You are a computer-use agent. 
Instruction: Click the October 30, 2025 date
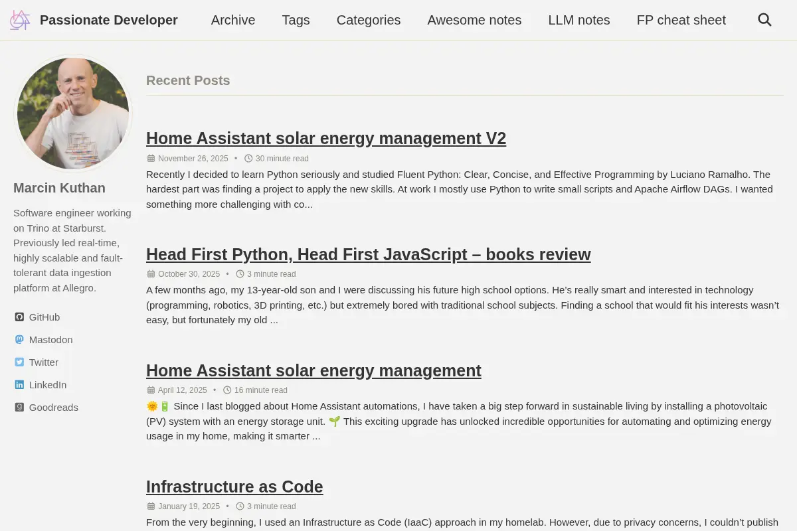click(189, 274)
